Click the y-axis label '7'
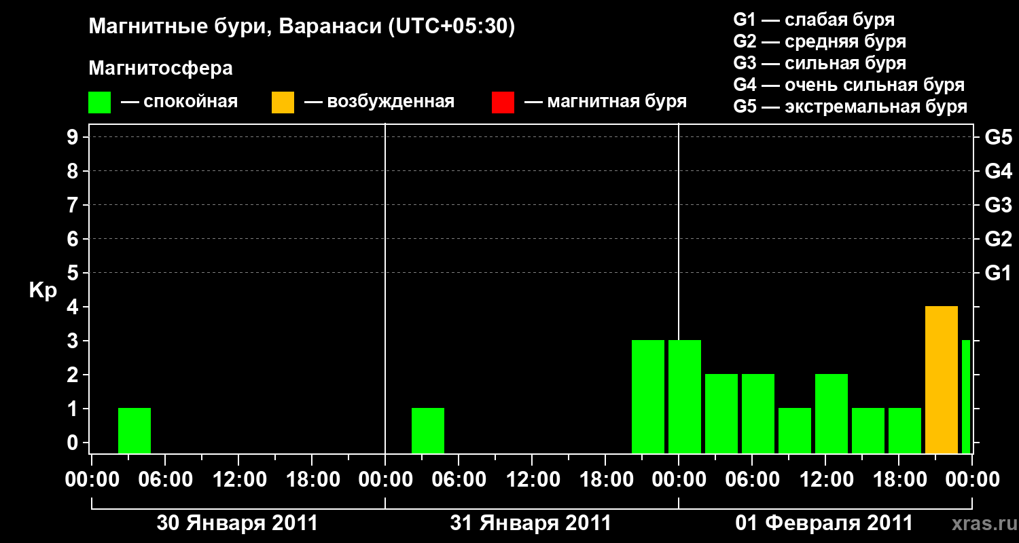This screenshot has width=1019, height=543. point(74,206)
